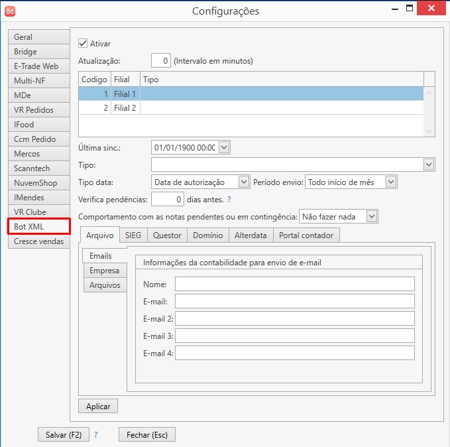
Task: Click the Tipo column header
Action: pos(282,80)
